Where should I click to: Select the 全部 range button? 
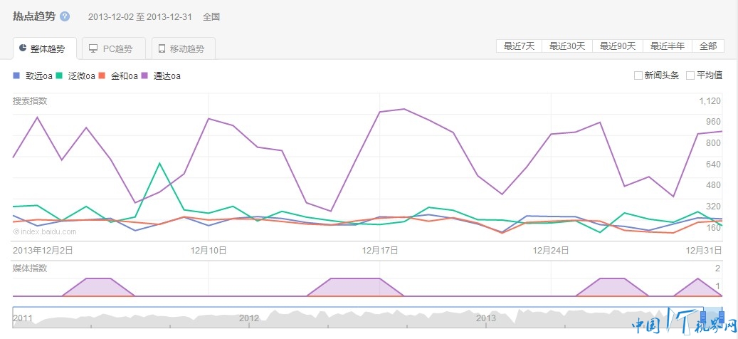pyautogui.click(x=708, y=46)
